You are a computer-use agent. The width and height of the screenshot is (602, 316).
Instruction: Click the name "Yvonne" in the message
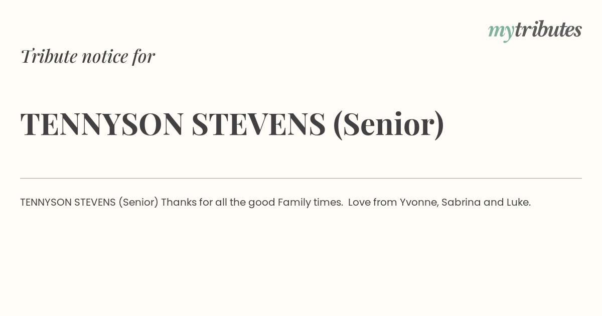(419, 203)
